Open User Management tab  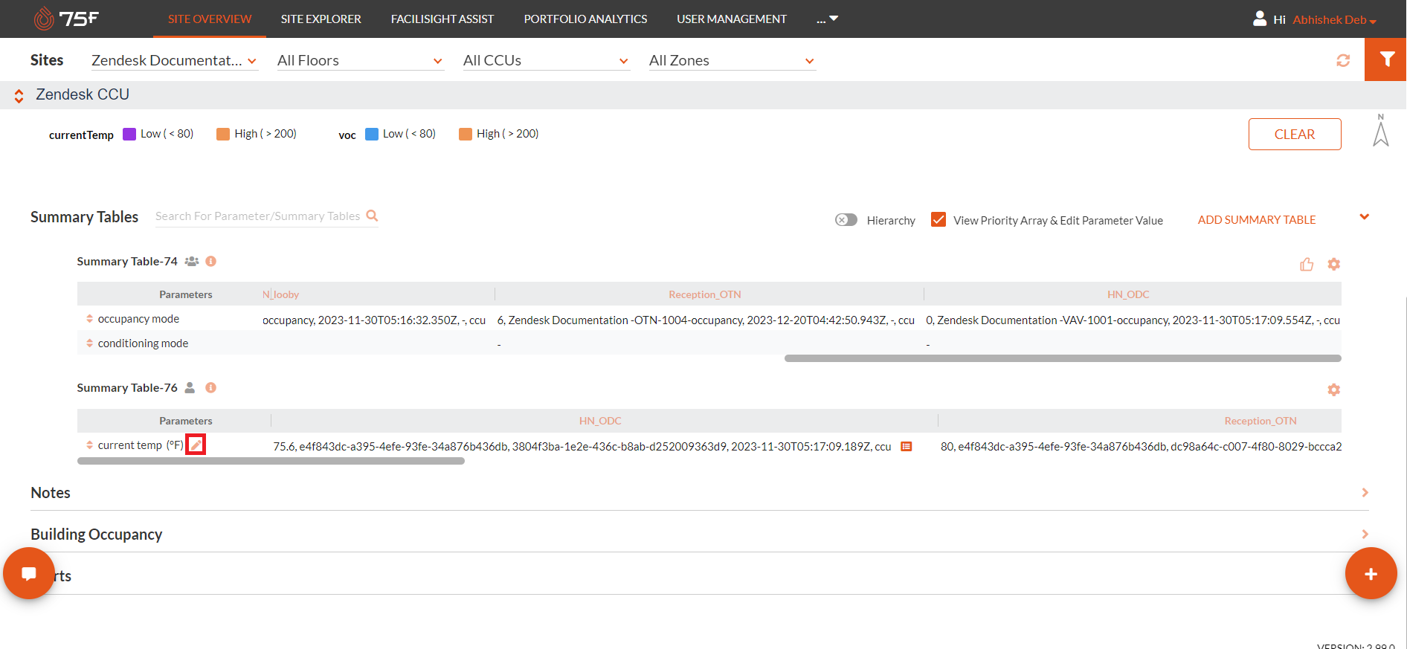point(732,19)
